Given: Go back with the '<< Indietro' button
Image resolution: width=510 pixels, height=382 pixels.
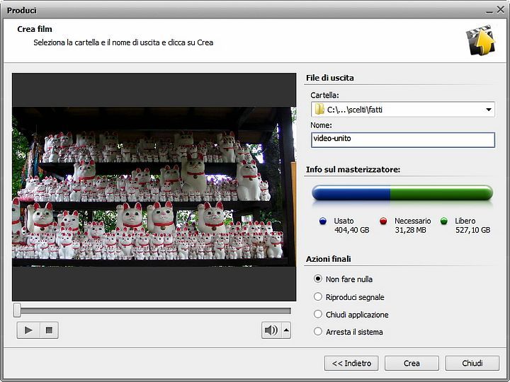Looking at the screenshot, I should [x=351, y=363].
